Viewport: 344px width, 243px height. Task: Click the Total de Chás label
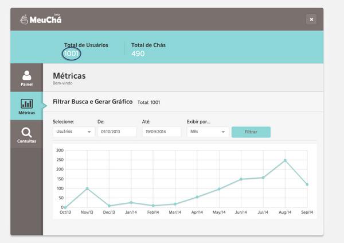coord(148,45)
